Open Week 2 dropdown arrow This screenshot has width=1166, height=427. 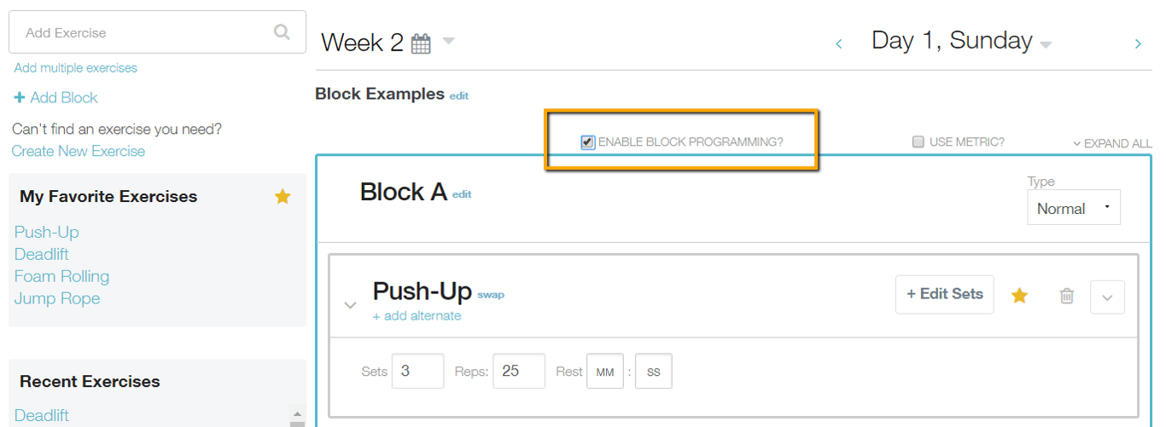(448, 41)
